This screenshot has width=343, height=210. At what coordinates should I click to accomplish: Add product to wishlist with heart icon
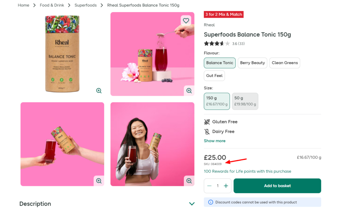(186, 21)
